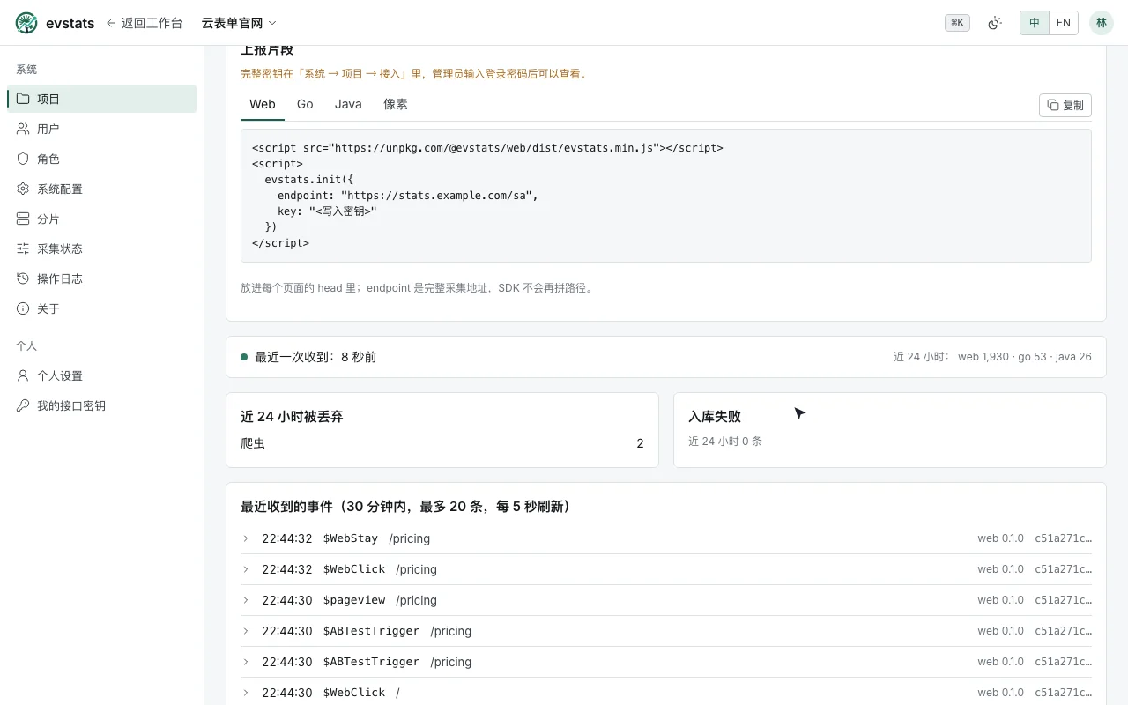Expand the $pageview /pricing event row
This screenshot has height=705, width=1128.
pos(666,600)
